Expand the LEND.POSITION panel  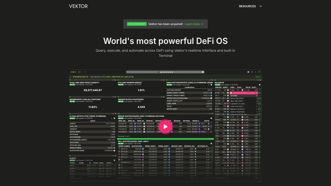(x=210, y=80)
